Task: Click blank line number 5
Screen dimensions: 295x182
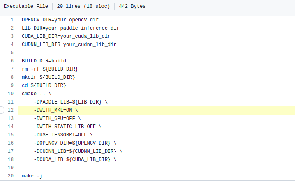Action: click(x=12, y=53)
